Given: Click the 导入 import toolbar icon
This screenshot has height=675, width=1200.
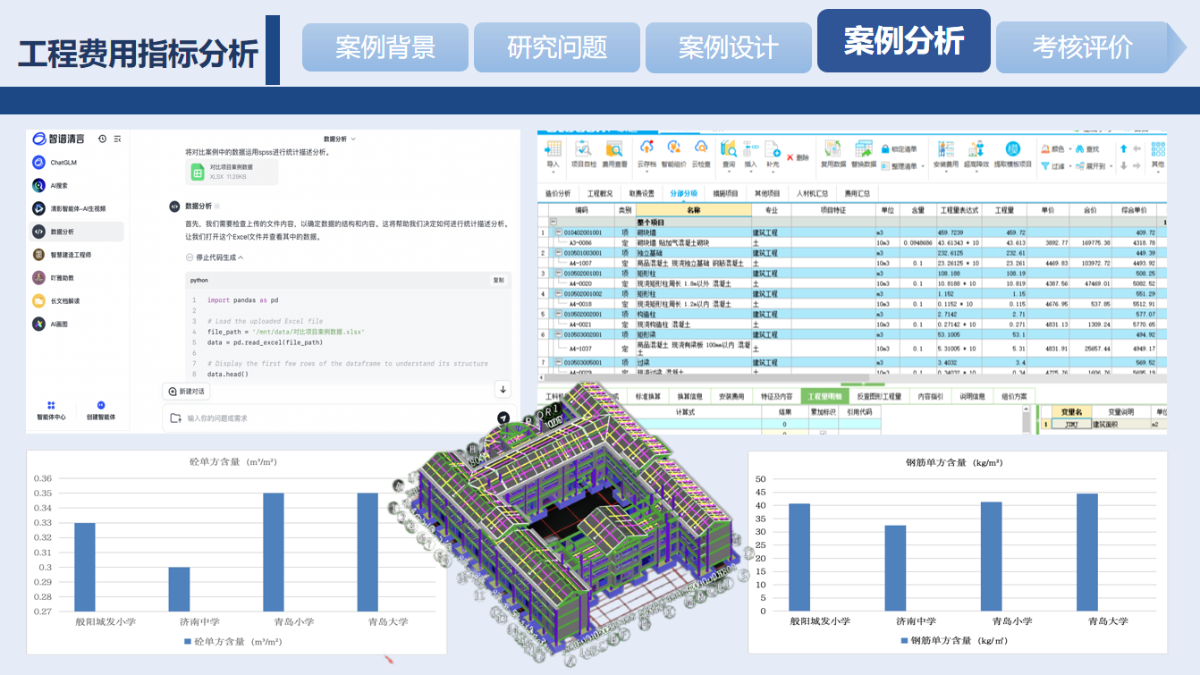Looking at the screenshot, I should pyautogui.click(x=553, y=153).
